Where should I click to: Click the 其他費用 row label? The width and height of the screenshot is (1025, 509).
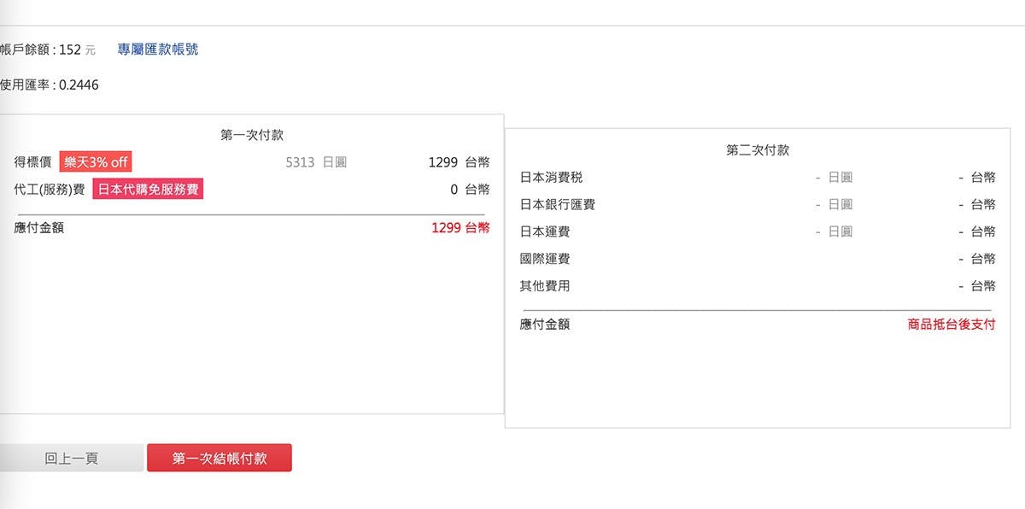[545, 286]
